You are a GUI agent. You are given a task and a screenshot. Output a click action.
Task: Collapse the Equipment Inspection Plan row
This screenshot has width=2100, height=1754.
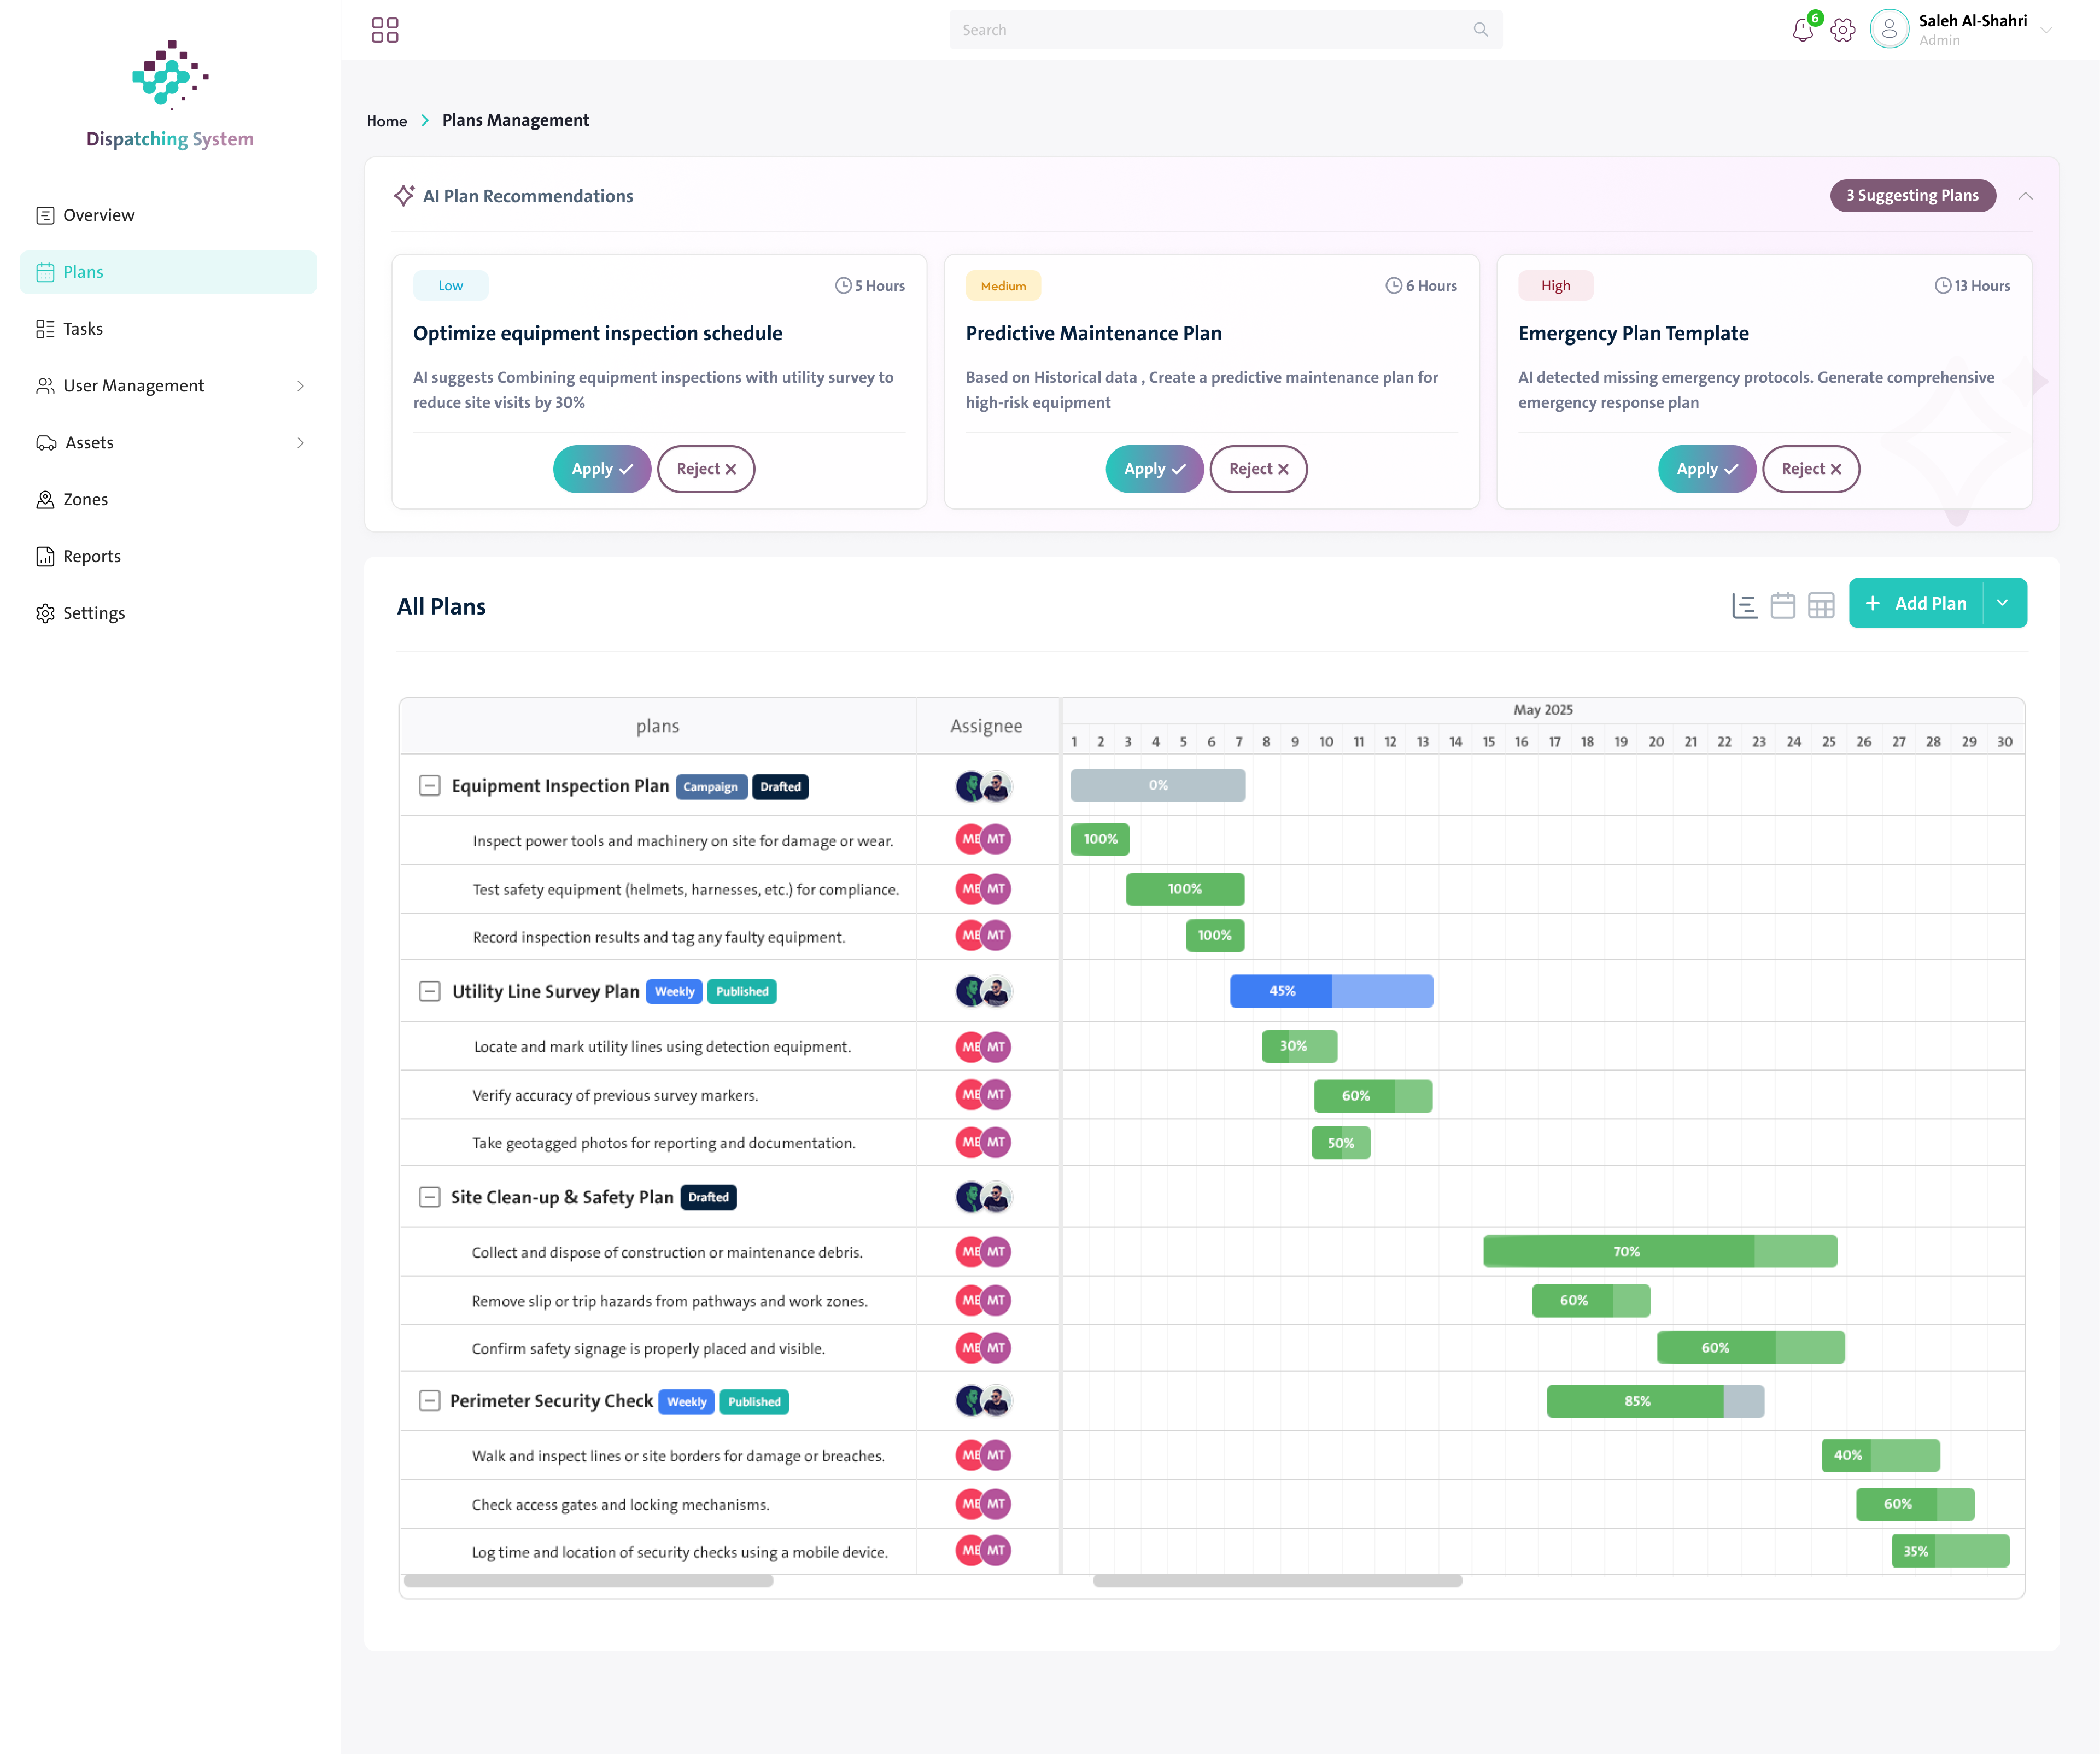(x=430, y=786)
